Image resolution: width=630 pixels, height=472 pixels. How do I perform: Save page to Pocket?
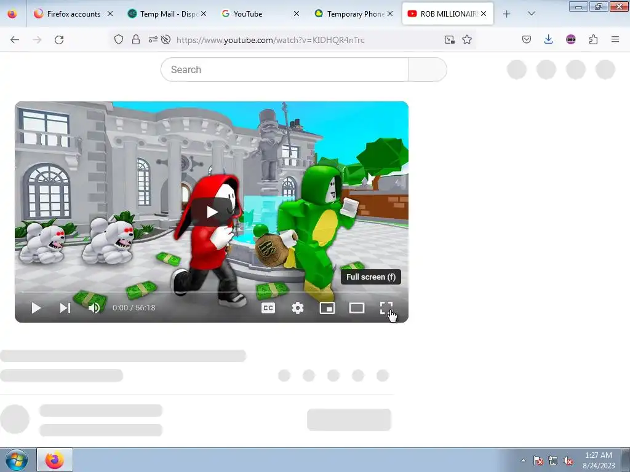527,39
